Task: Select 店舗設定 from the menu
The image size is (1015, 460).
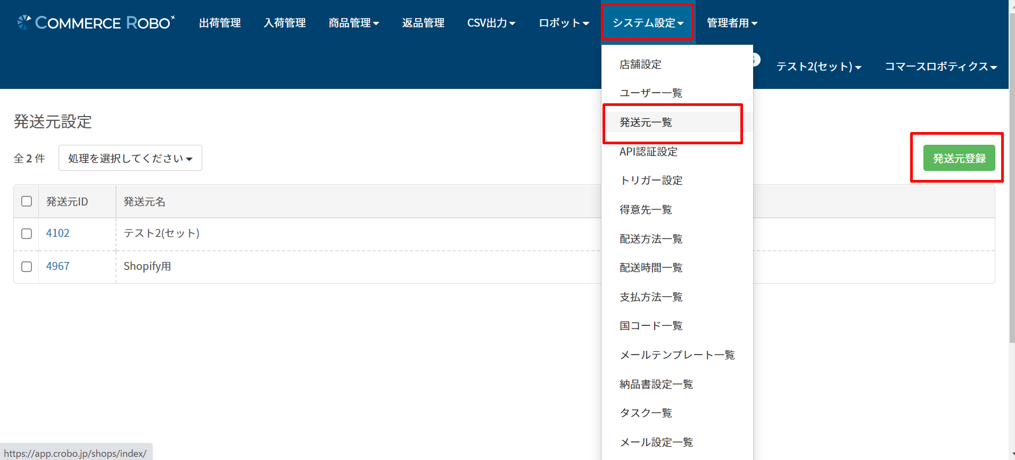Action: coord(677,64)
